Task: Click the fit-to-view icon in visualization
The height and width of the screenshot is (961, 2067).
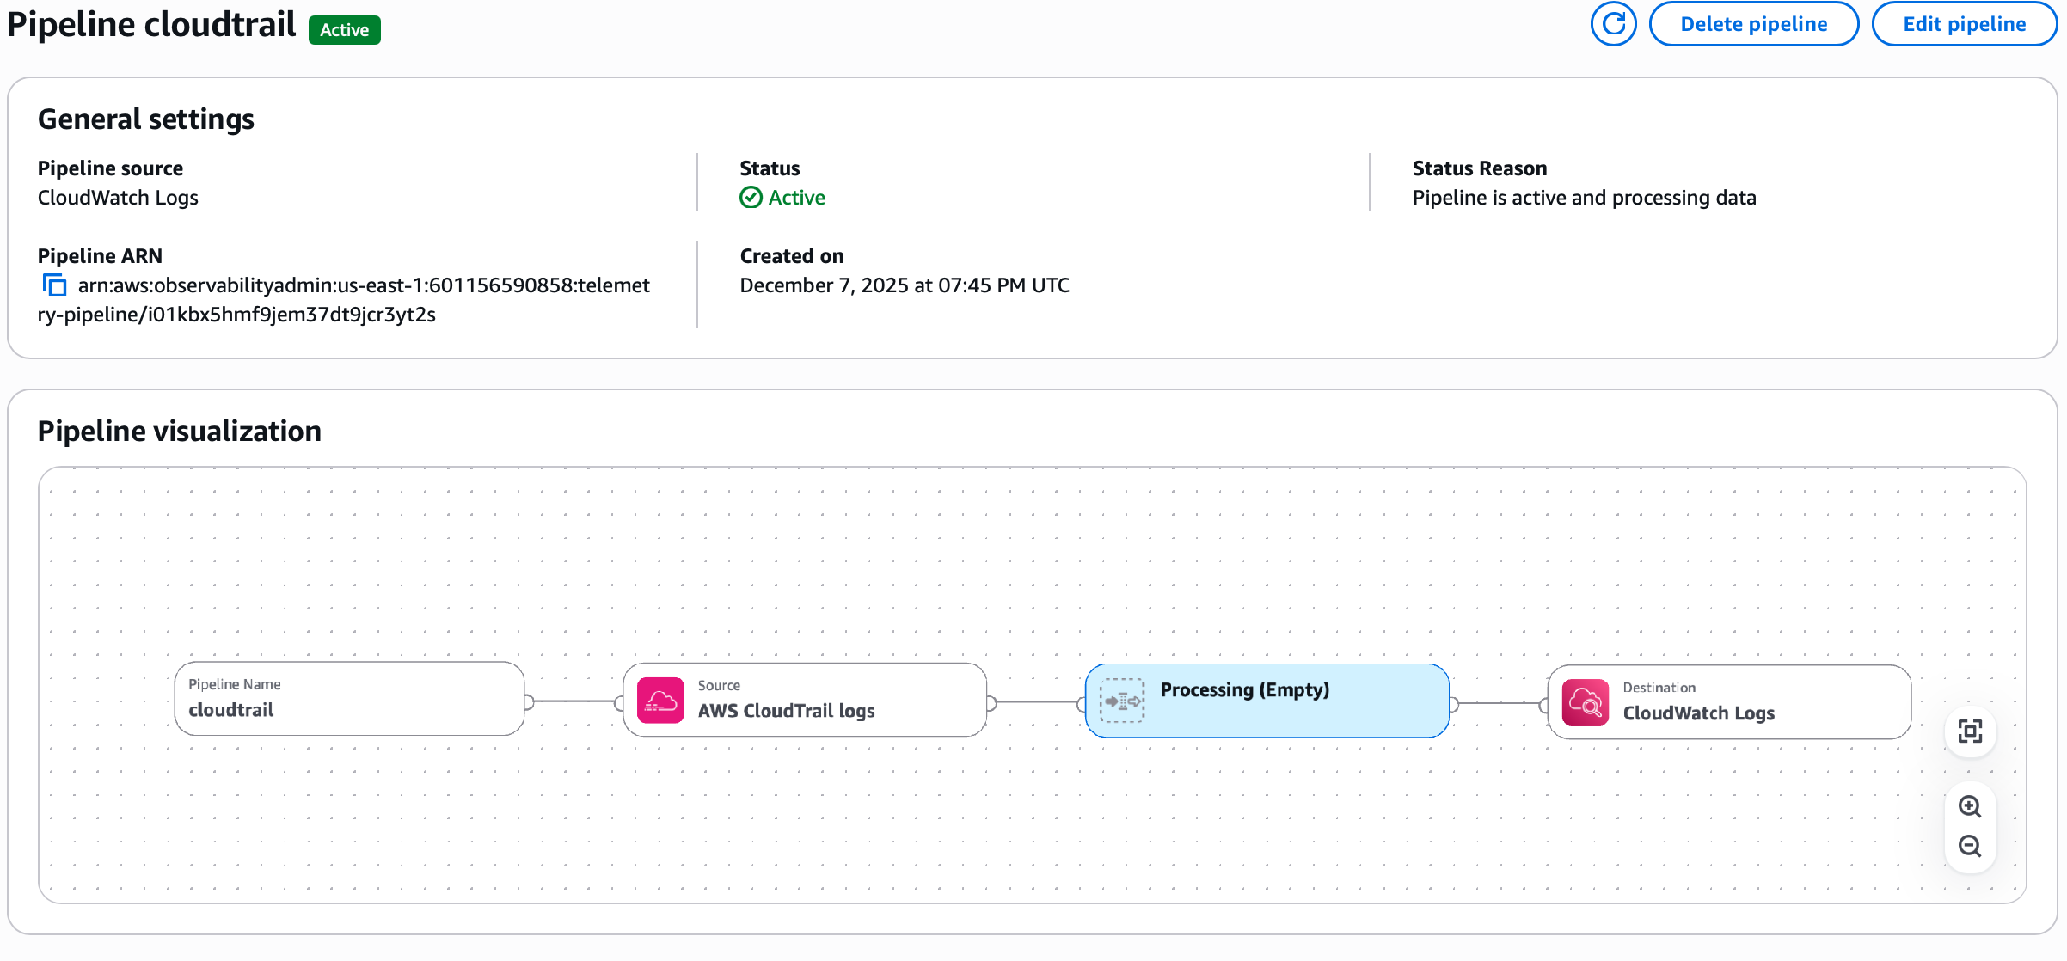Action: pos(1970,731)
